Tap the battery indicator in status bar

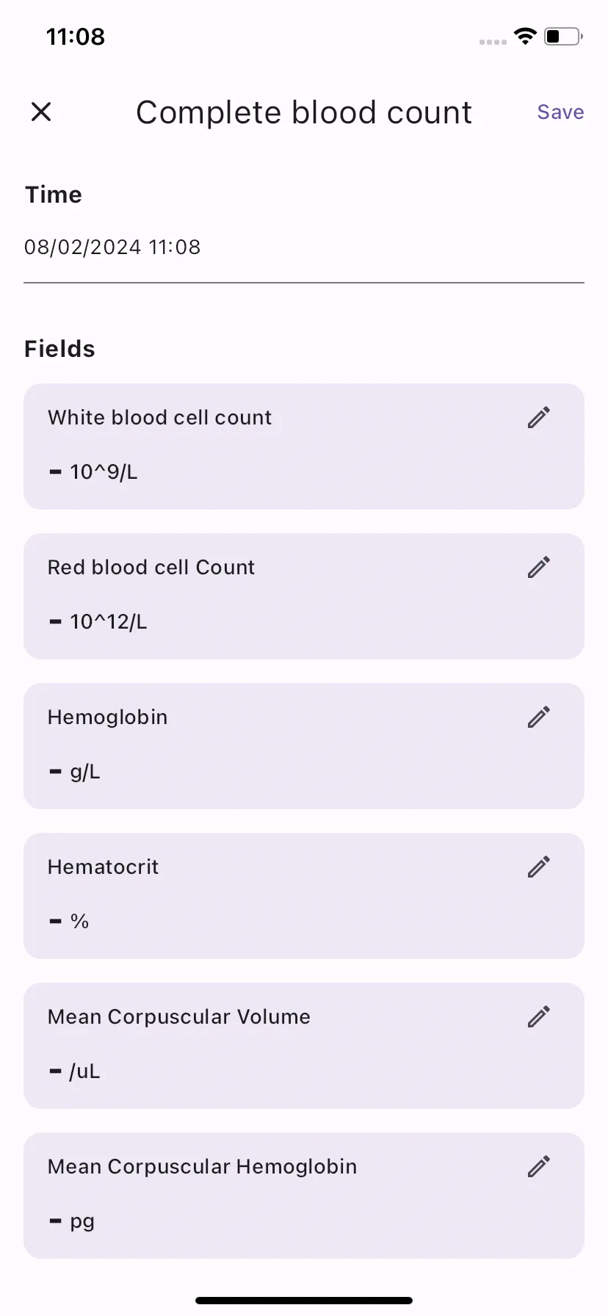[x=563, y=36]
